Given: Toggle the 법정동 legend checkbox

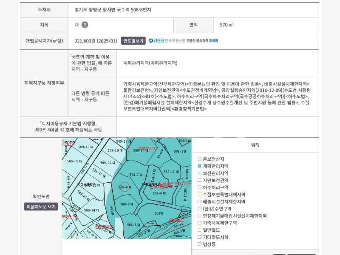Looking at the screenshot, I should [x=200, y=244].
